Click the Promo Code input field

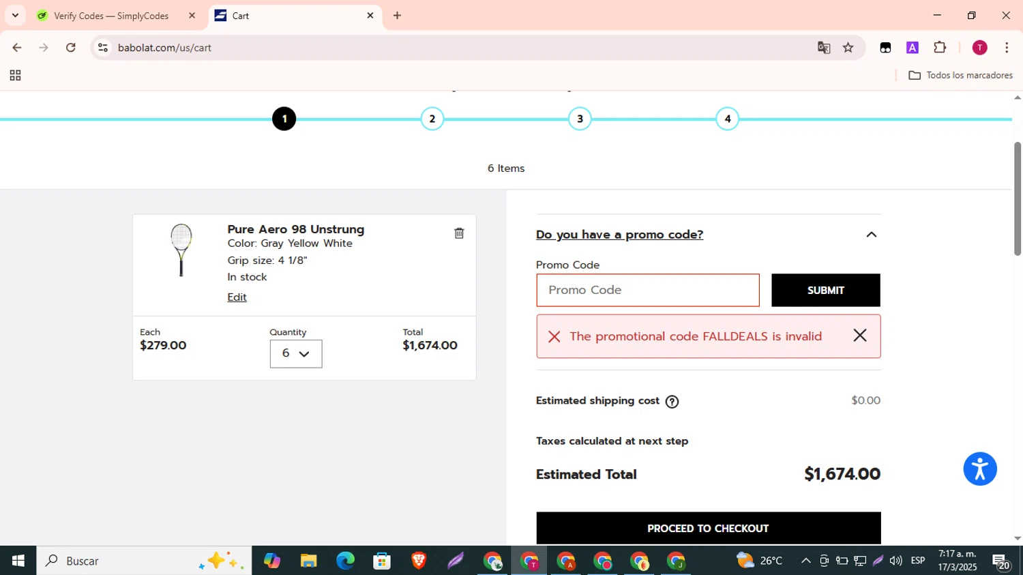(648, 290)
